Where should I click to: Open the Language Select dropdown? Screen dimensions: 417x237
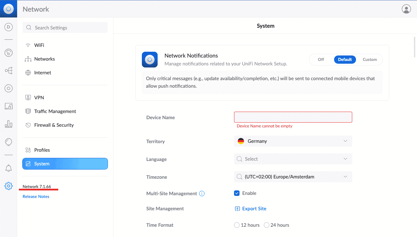tap(293, 159)
